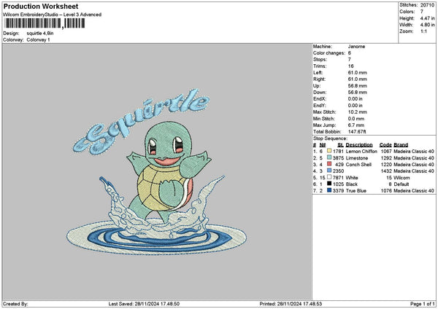Image resolution: width=438 pixels, height=309 pixels.
Task: Click the Width value '4.80 in'
Action: 427,25
